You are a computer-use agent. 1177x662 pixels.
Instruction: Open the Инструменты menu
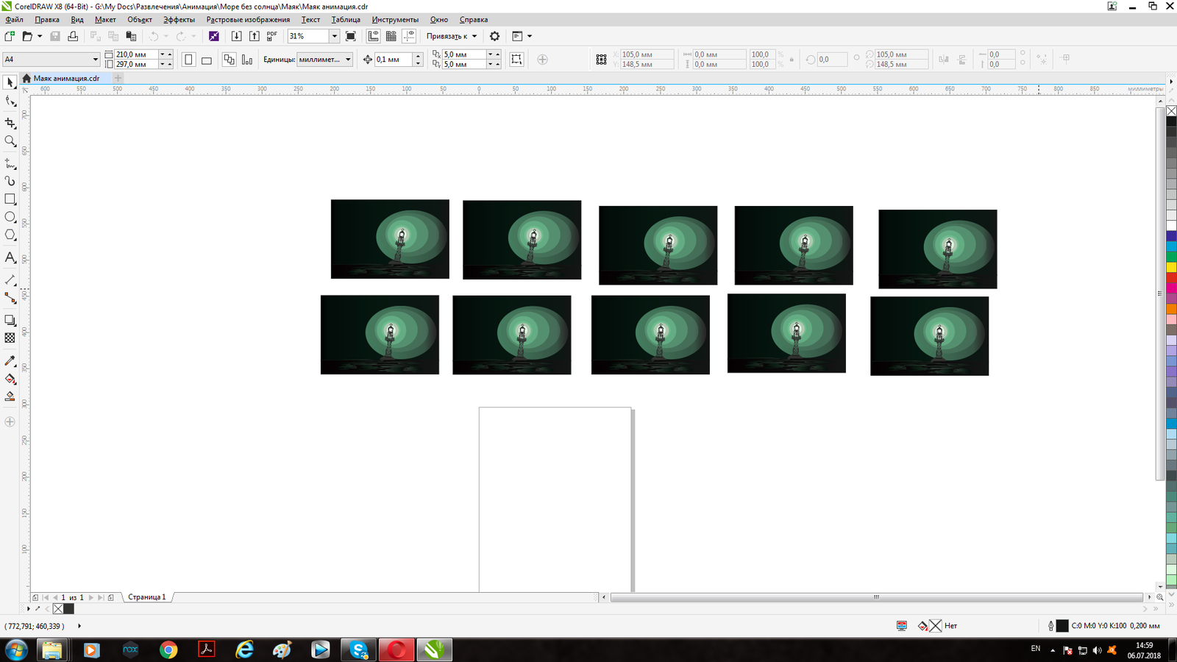395,20
